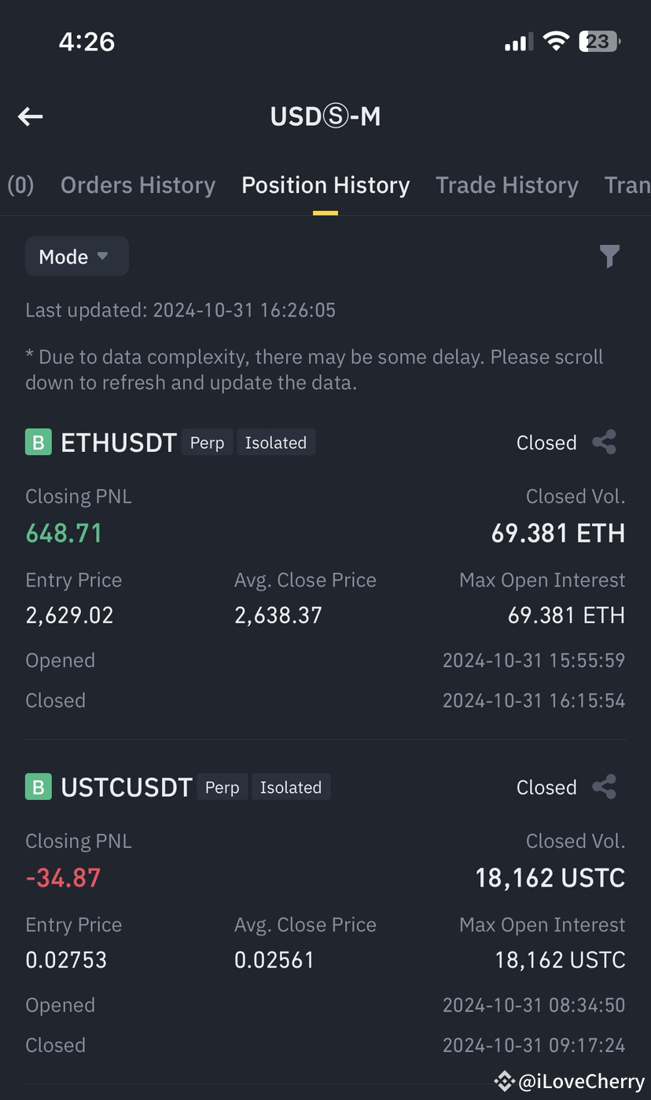
Task: Tap the green B badge beside ETHUSDT
Action: click(x=39, y=443)
